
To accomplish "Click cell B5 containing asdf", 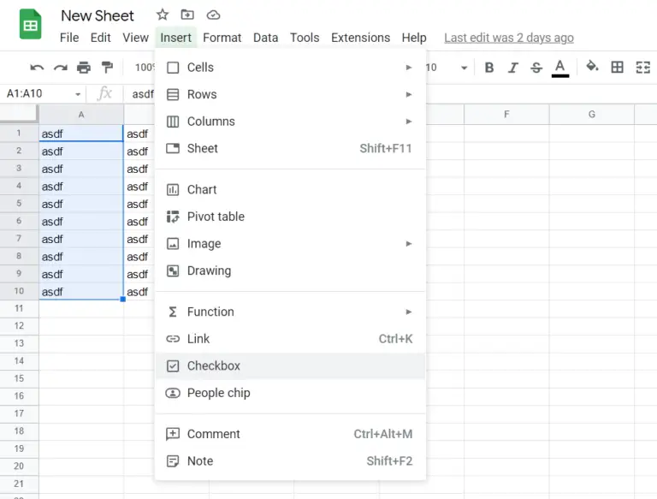I will tap(139, 205).
